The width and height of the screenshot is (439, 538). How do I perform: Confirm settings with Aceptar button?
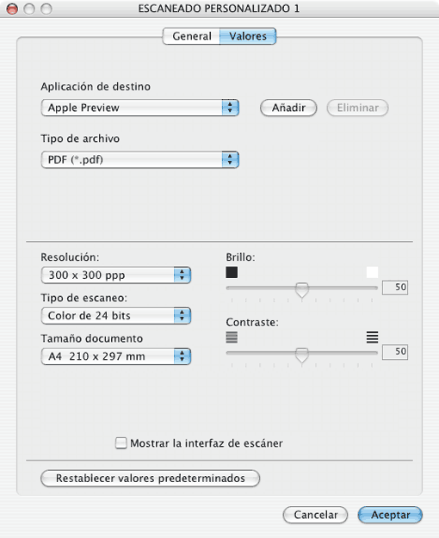tap(390, 515)
